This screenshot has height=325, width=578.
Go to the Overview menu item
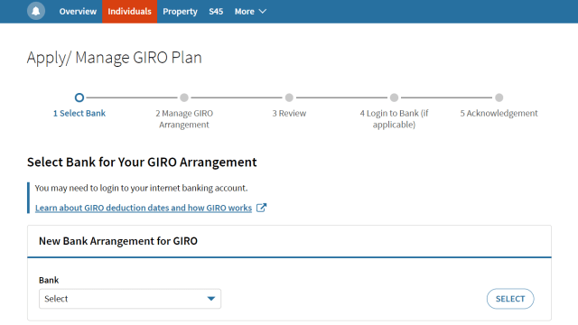(78, 12)
